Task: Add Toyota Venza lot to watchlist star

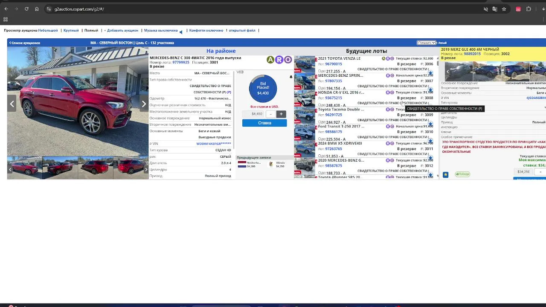Action: pyautogui.click(x=430, y=73)
